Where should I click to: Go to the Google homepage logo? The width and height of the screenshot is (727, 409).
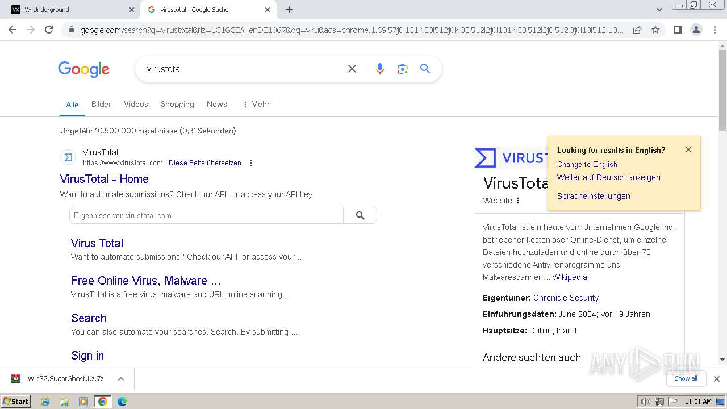tap(83, 69)
